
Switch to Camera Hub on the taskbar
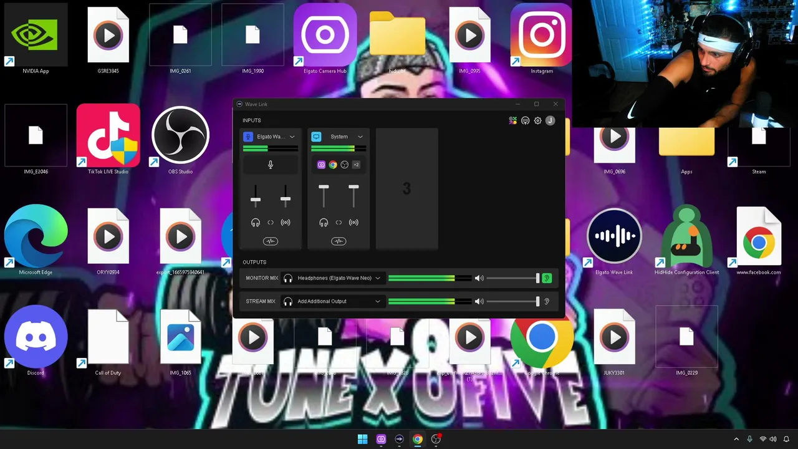pyautogui.click(x=381, y=439)
